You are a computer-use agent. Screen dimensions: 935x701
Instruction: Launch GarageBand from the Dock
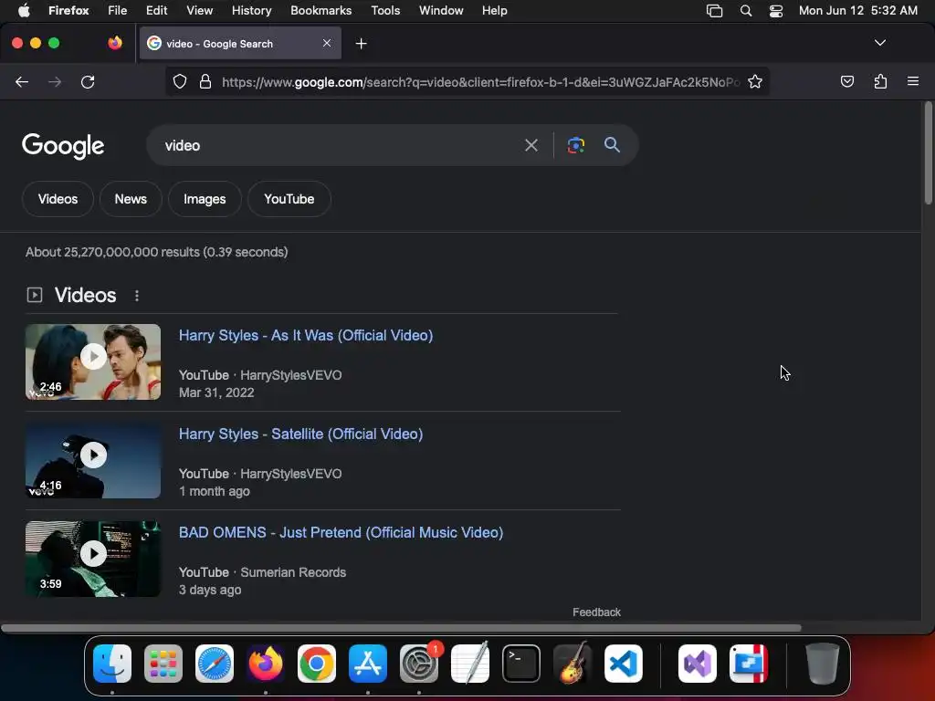(x=573, y=664)
